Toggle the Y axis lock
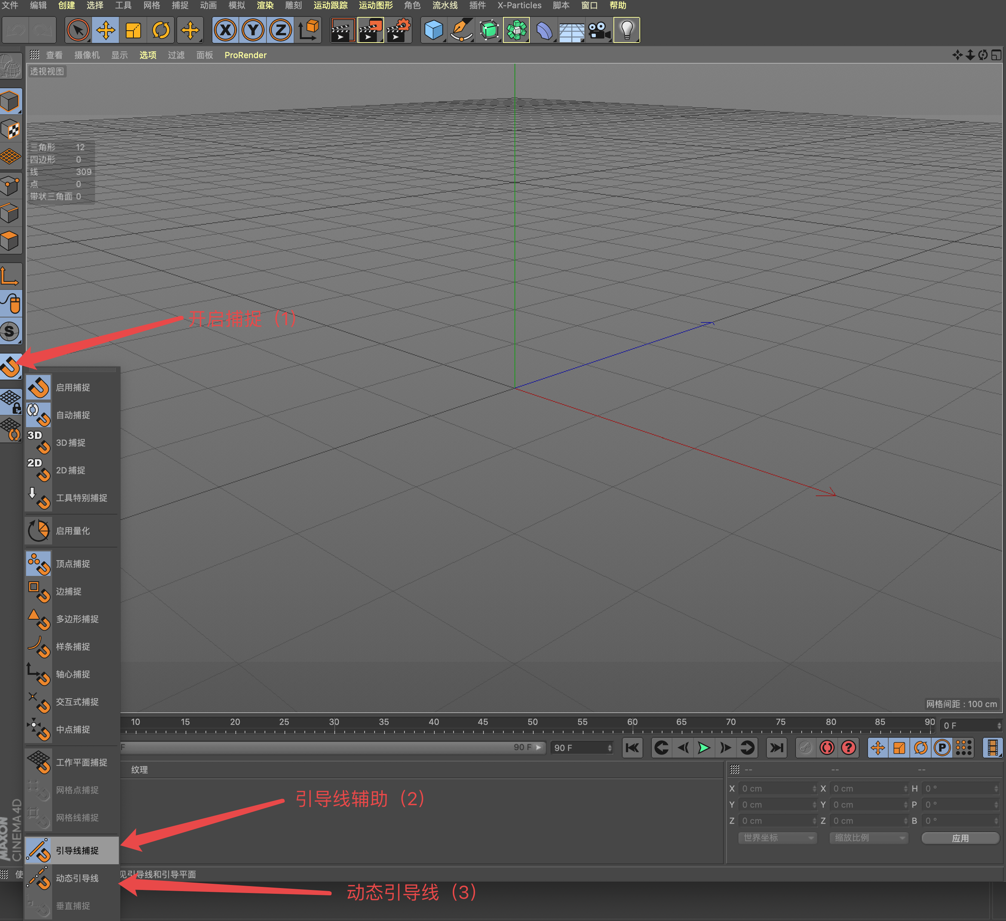The height and width of the screenshot is (921, 1006). pyautogui.click(x=253, y=30)
